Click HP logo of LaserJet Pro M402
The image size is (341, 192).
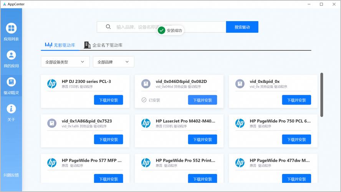pos(146,123)
